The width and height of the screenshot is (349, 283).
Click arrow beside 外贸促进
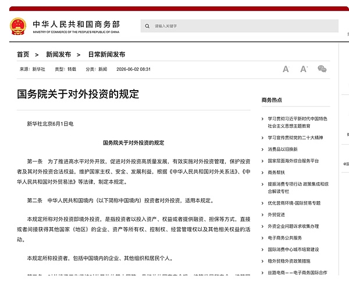coord(262,215)
